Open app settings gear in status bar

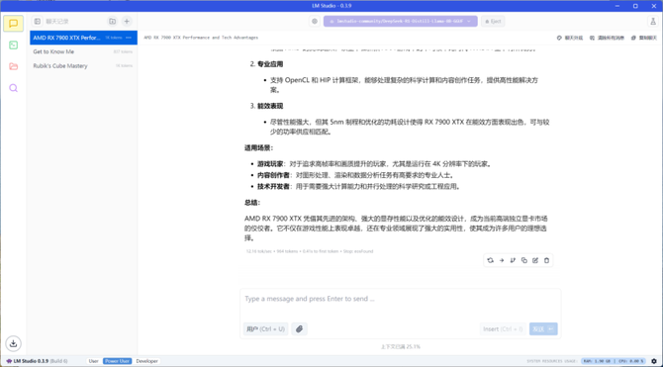(654, 361)
